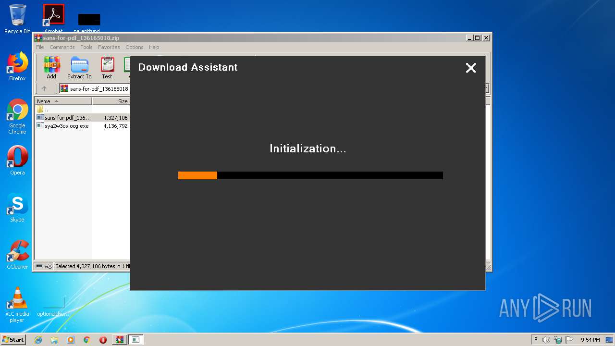The image size is (615, 346).
Task: Select the parent folder '..' row
Action: pos(82,110)
